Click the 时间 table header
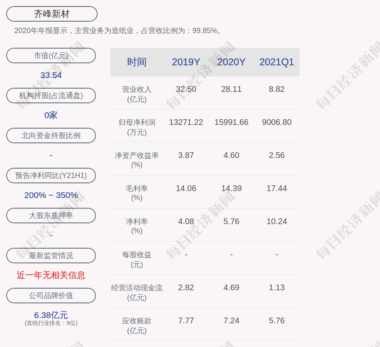 pyautogui.click(x=137, y=62)
